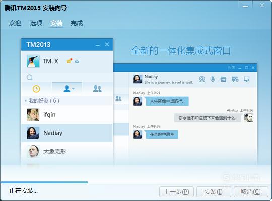The width and height of the screenshot is (272, 201).
Task: Click Nadiay avatar beside 上午9:21 message
Action: pyautogui.click(x=138, y=101)
